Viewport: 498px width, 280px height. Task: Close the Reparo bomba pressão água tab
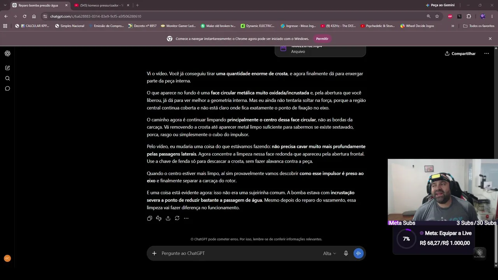[66, 5]
